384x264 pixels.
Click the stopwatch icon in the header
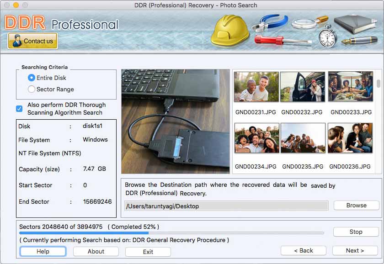click(x=327, y=39)
